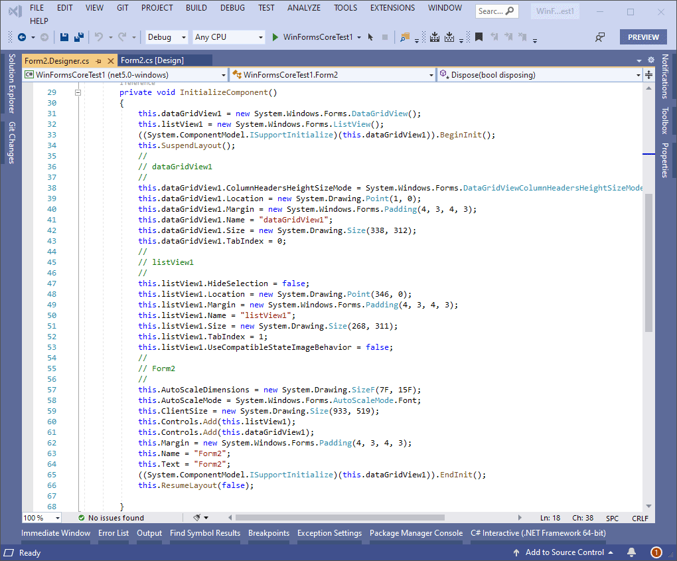
Task: Open the 100% zoom control
Action: (41, 518)
